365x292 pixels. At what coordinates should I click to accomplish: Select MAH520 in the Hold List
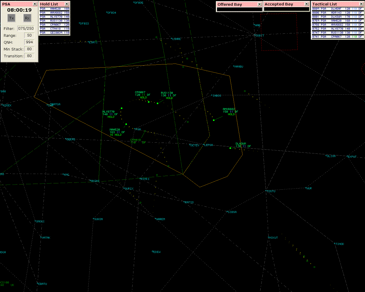54,9
